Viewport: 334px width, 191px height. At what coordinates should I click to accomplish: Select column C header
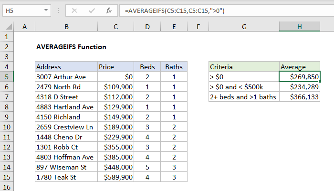(115, 27)
